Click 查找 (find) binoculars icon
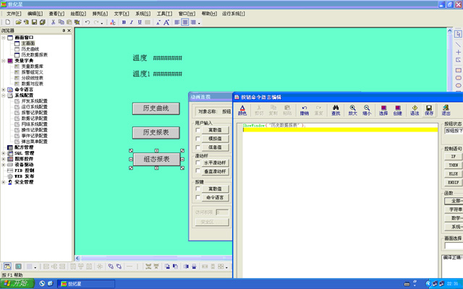 (x=336, y=111)
